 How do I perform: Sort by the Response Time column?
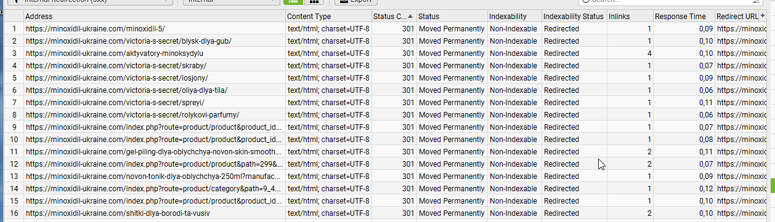tap(684, 17)
